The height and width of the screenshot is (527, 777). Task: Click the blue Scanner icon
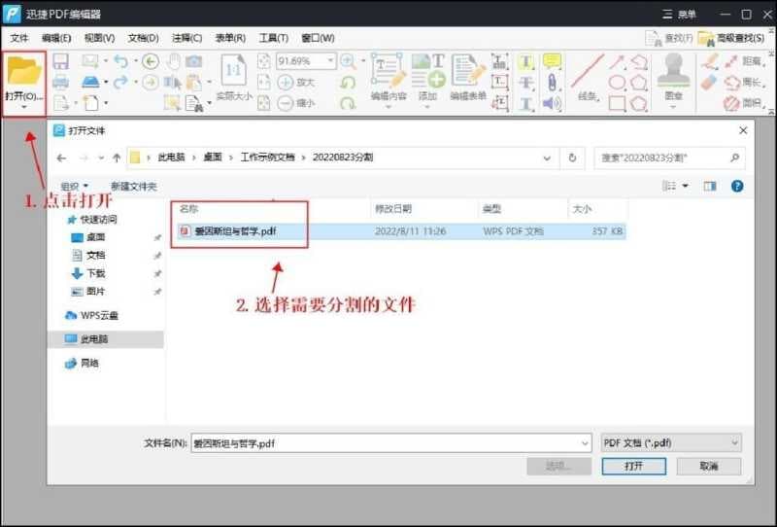tap(90, 82)
